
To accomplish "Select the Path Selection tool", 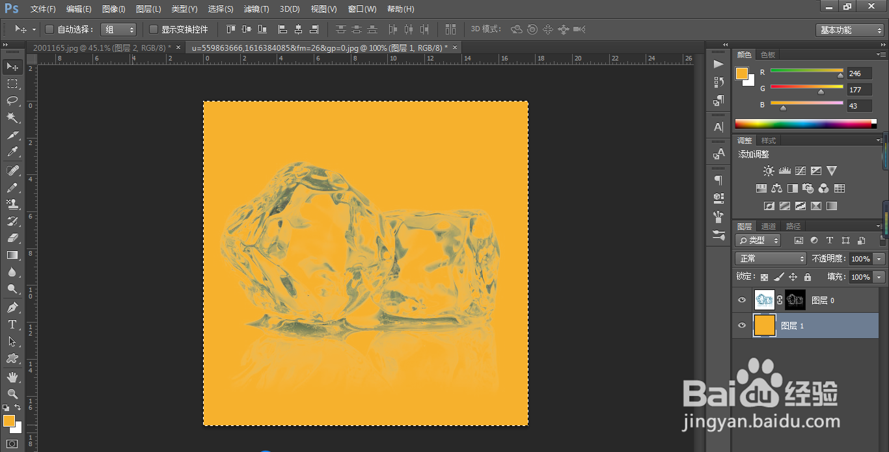I will (x=12, y=341).
